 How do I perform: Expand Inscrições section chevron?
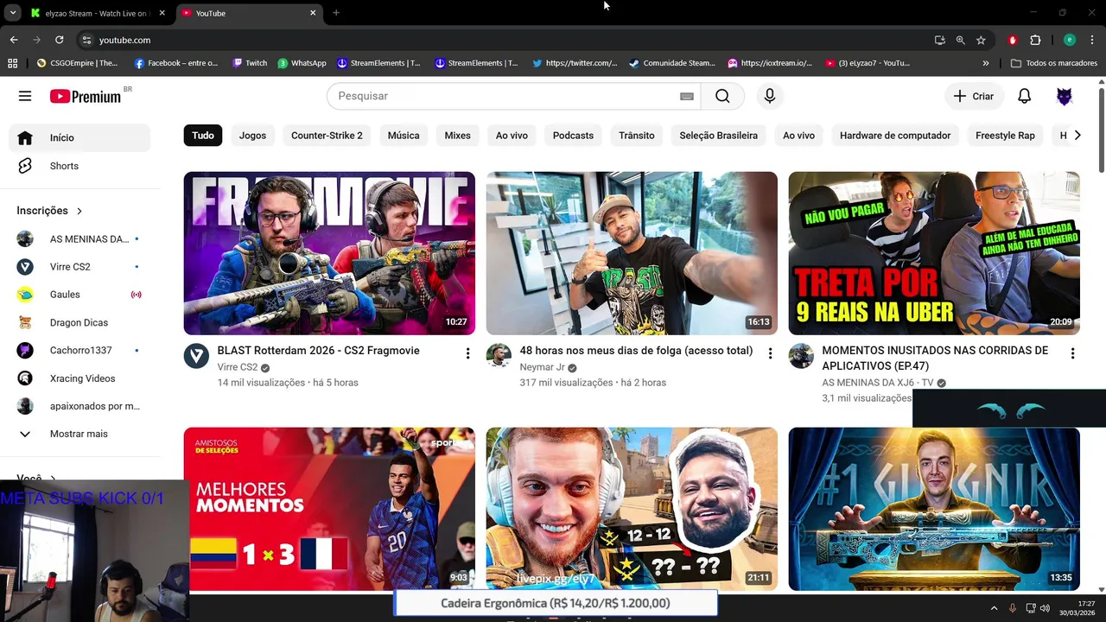point(79,211)
